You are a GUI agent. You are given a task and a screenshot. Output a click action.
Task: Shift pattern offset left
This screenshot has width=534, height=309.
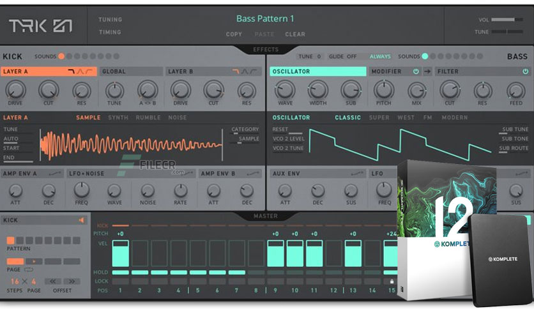53,282
